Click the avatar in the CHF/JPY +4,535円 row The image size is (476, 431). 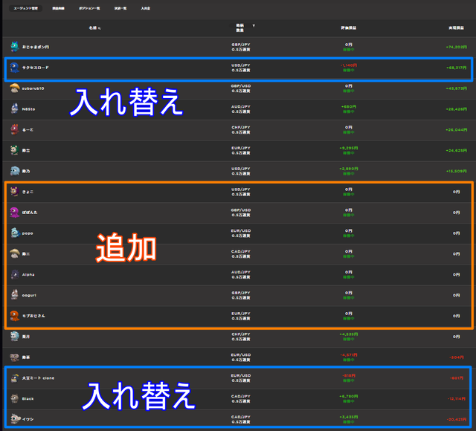click(x=14, y=337)
